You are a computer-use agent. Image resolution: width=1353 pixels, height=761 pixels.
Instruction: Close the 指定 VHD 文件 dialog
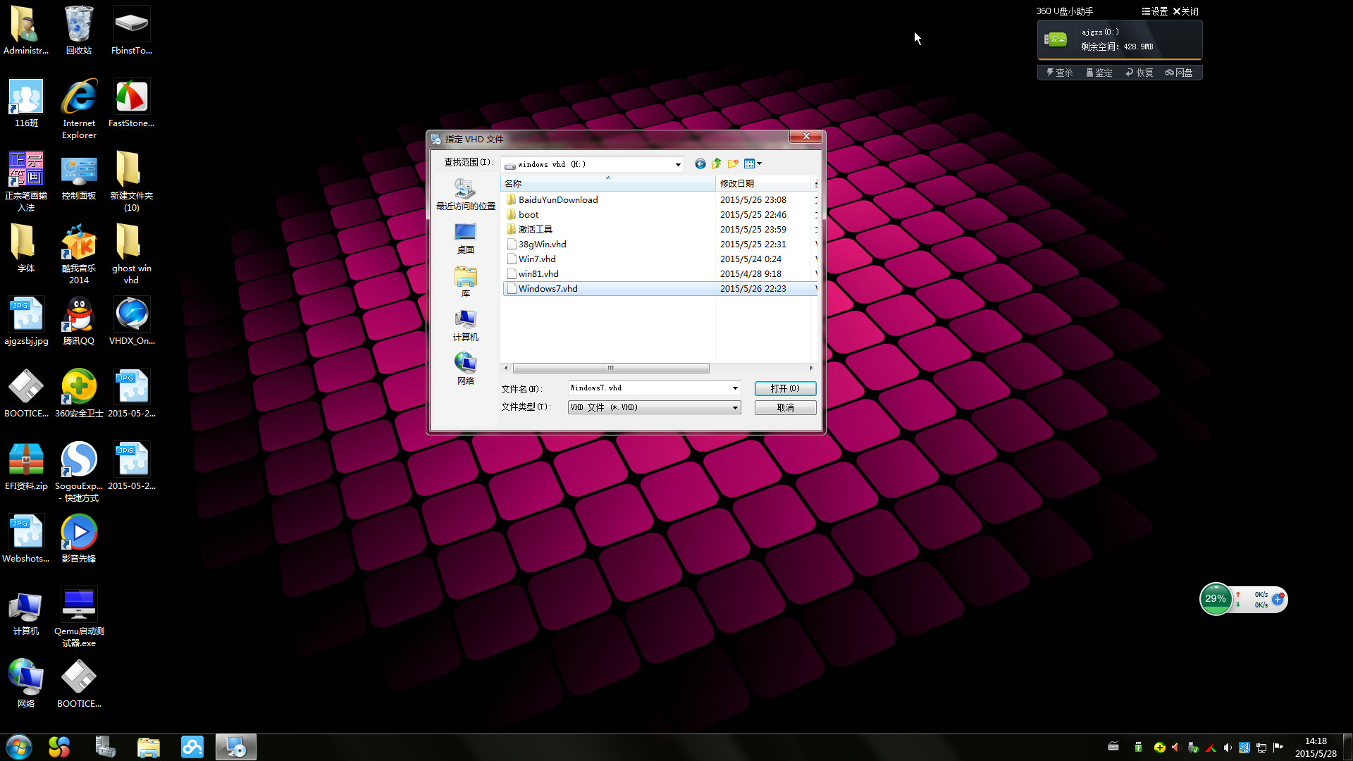point(806,136)
